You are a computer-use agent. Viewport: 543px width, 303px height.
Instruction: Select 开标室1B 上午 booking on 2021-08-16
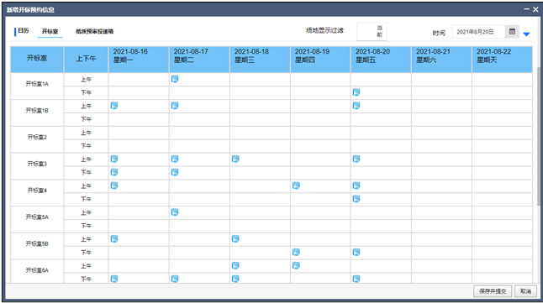[114, 106]
